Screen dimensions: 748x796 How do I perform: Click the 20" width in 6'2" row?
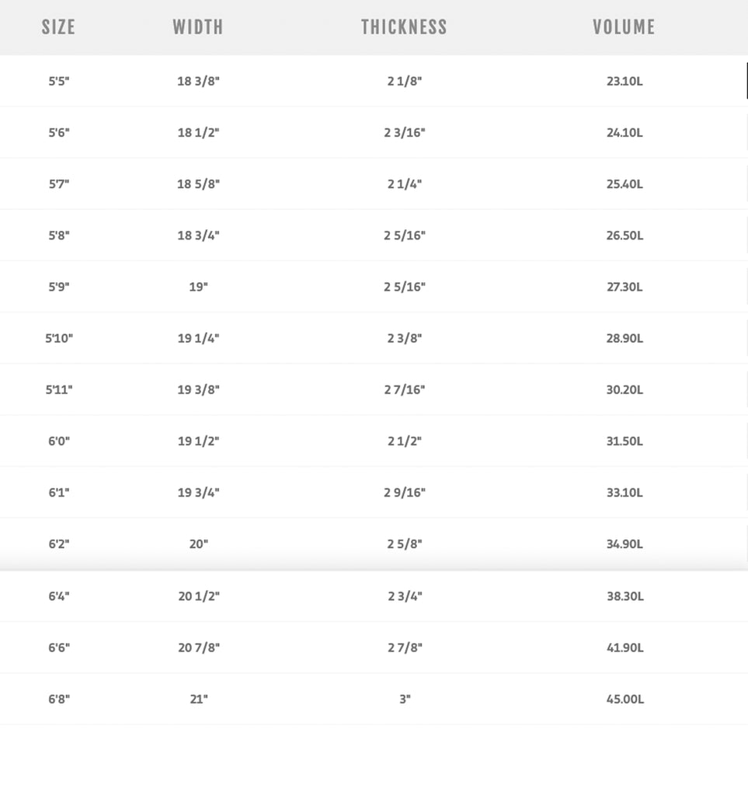(198, 543)
